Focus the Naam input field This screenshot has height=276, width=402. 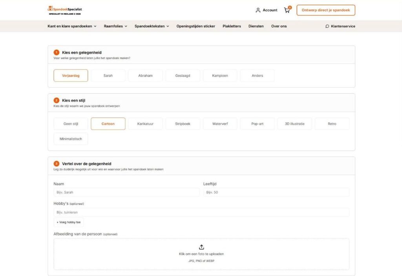[x=126, y=192]
